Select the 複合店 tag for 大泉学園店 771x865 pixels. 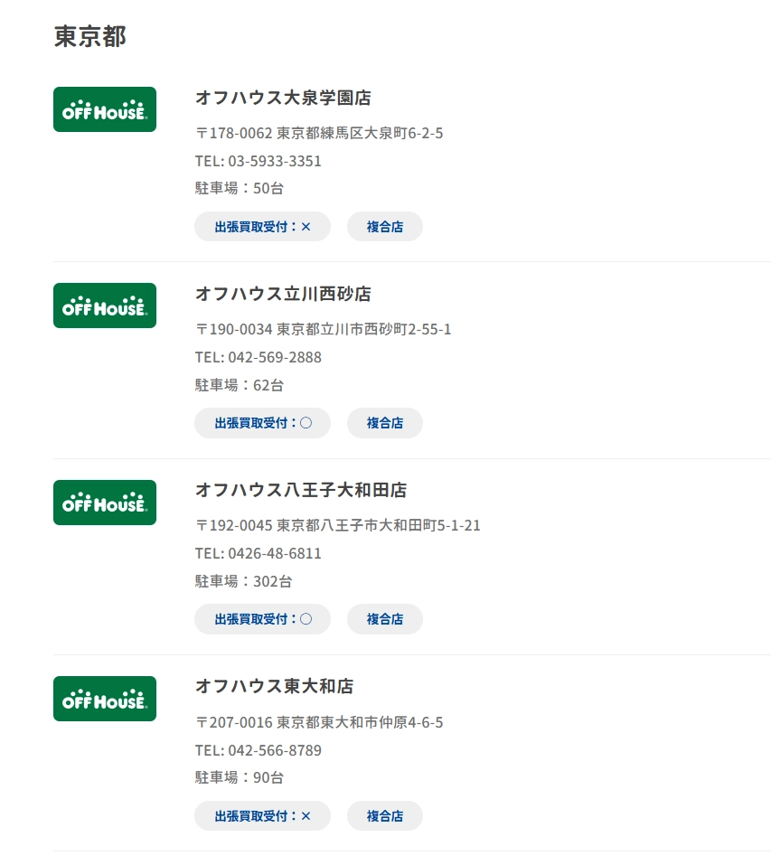coord(385,227)
